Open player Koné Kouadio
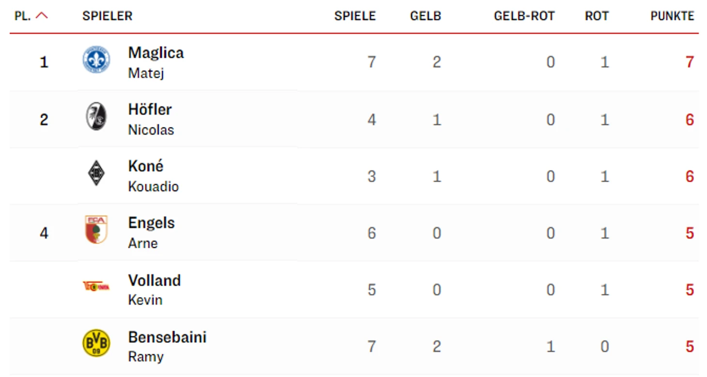 153,176
